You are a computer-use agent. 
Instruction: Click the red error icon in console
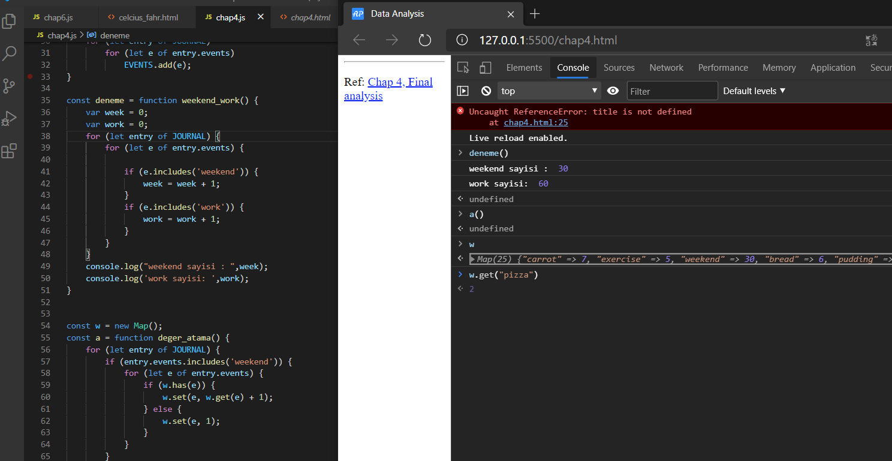point(460,111)
